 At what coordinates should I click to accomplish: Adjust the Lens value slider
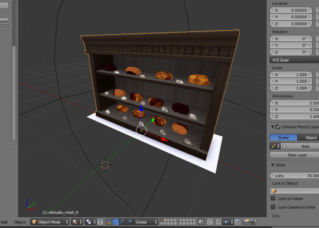(294, 175)
